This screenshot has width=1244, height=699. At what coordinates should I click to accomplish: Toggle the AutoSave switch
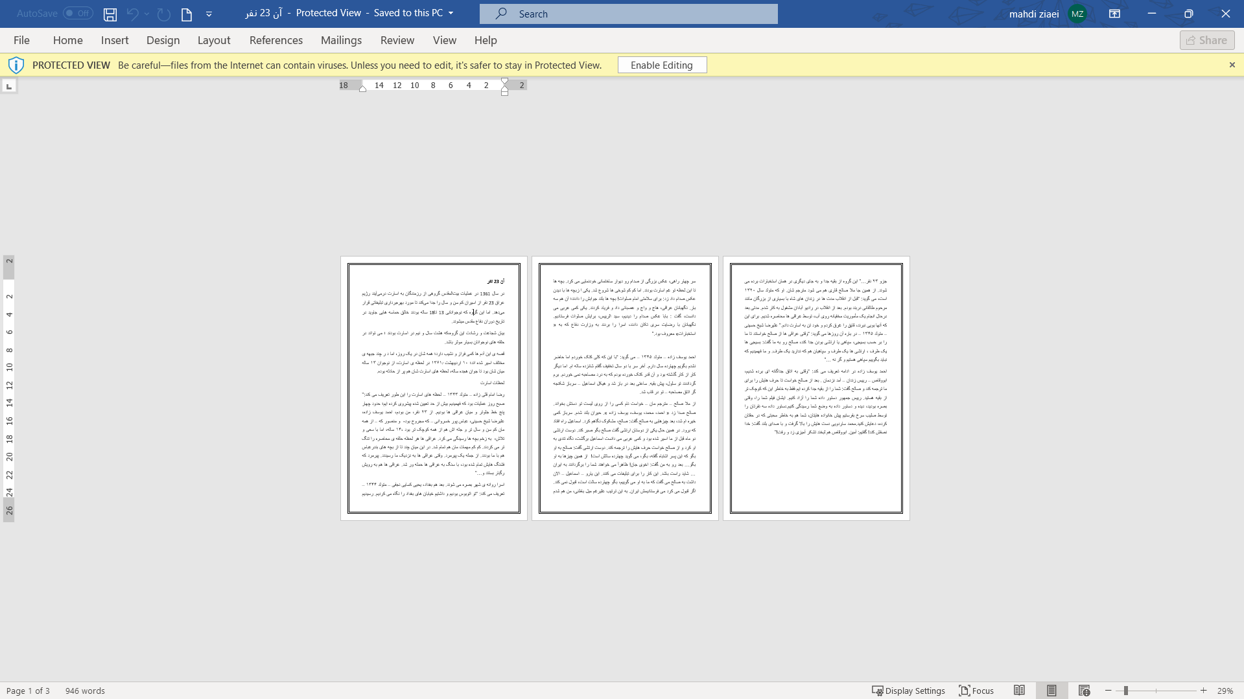[78, 14]
